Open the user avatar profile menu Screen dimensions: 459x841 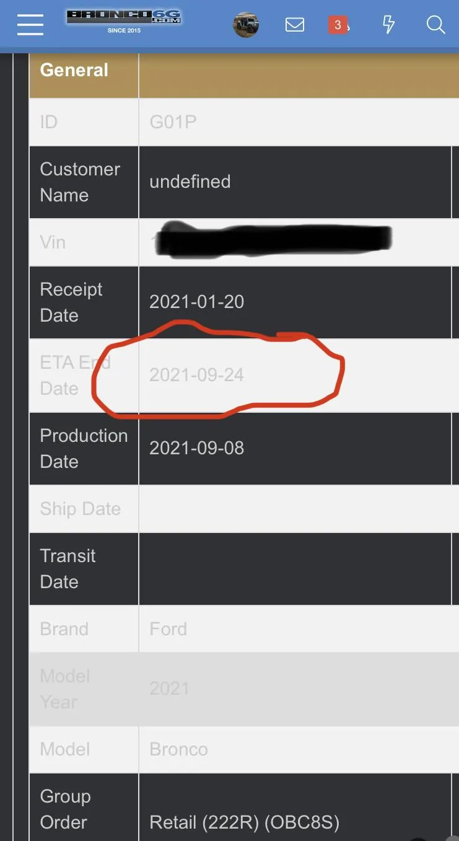246,25
